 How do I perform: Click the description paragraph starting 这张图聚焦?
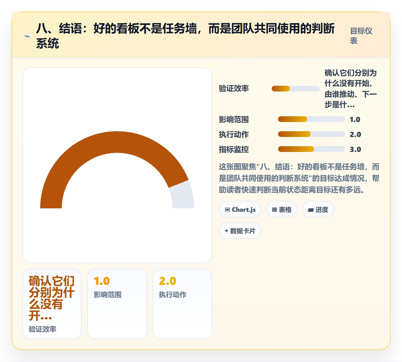(x=299, y=178)
